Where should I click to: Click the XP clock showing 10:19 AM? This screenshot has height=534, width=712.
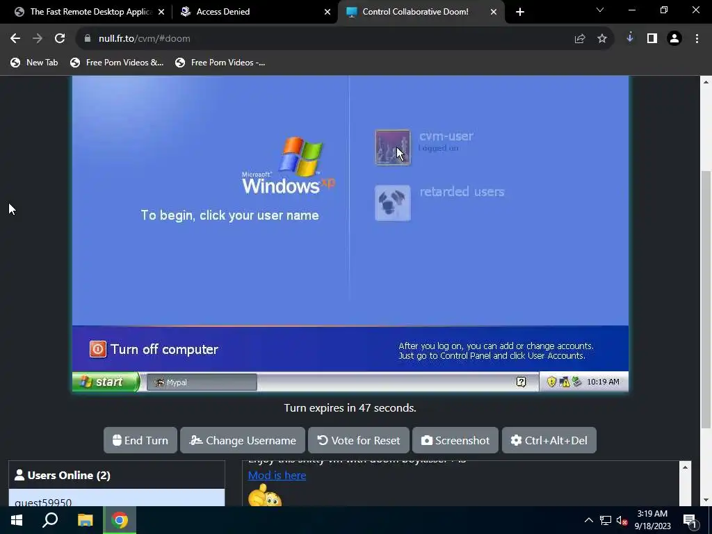tap(603, 382)
